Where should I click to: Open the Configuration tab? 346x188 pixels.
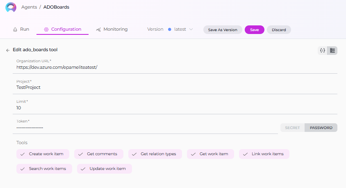point(62,29)
